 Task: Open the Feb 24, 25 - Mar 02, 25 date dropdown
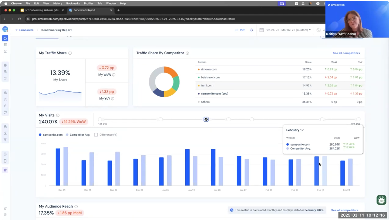[x=285, y=30]
